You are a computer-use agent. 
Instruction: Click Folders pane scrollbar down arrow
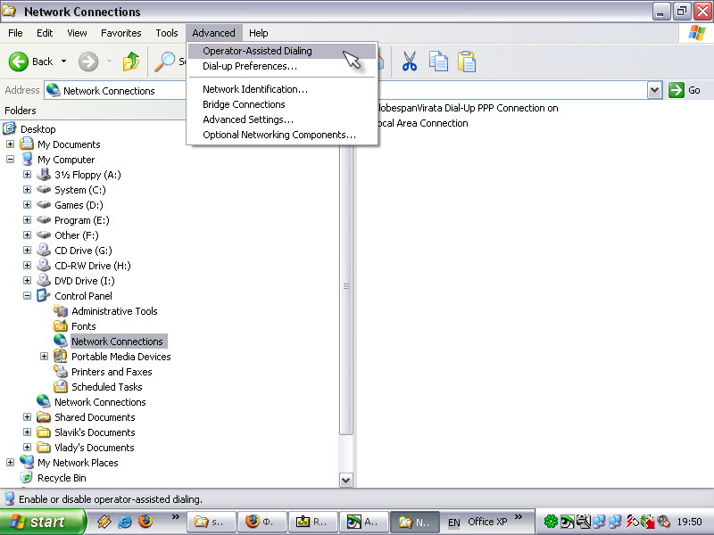point(346,480)
